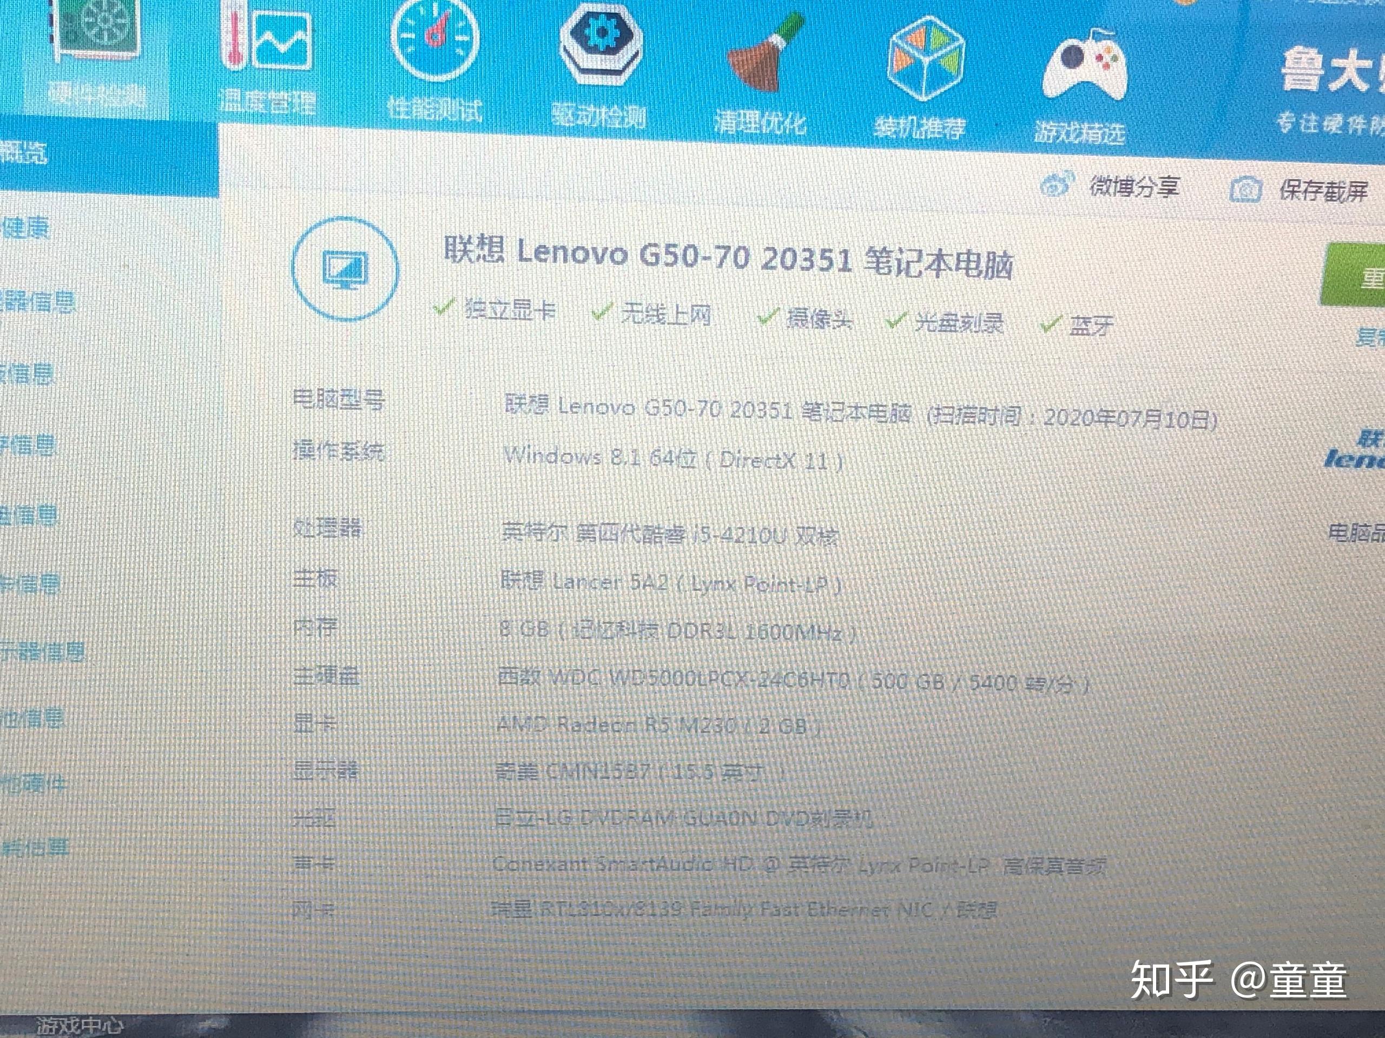Click the 光盘刻录 green checkmark

tap(896, 321)
